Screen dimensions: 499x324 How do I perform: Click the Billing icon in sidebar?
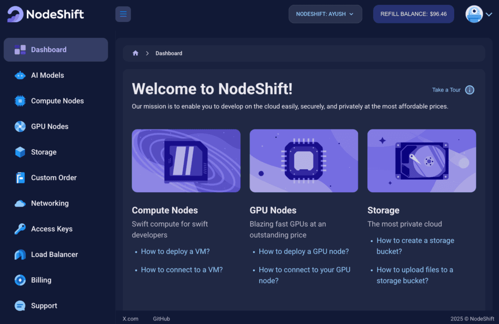(20, 280)
